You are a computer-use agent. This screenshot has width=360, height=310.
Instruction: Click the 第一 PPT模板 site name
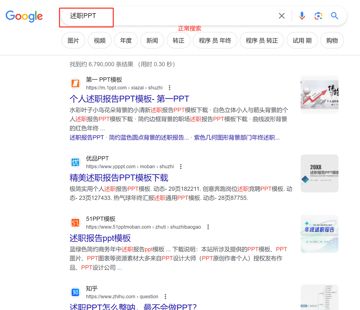(x=104, y=80)
